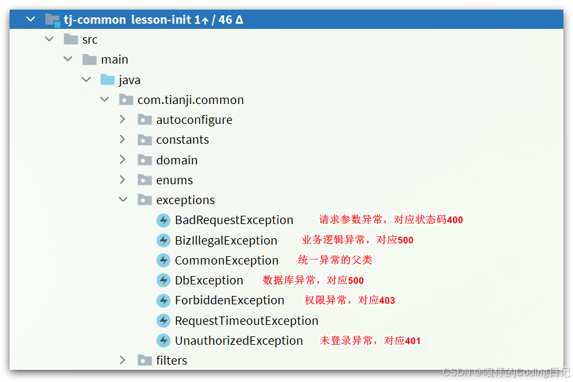Click the BizIllegalException class icon

click(163, 240)
